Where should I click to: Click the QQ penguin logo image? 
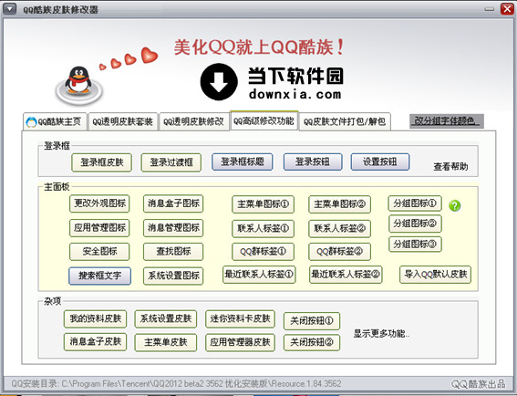tap(78, 85)
